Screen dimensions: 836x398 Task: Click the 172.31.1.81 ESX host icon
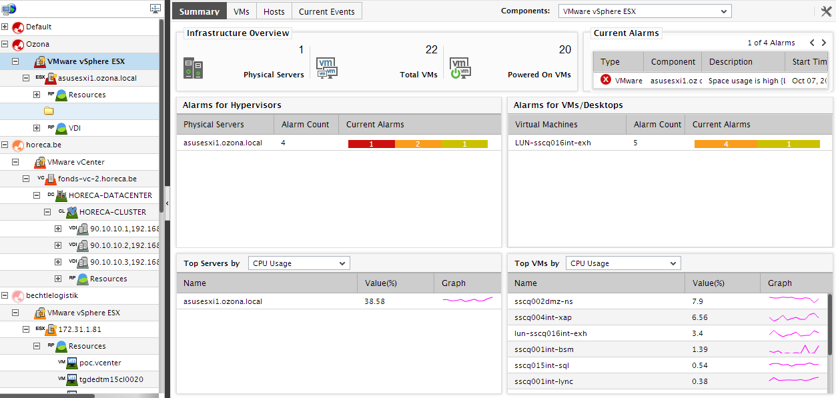[51, 329]
